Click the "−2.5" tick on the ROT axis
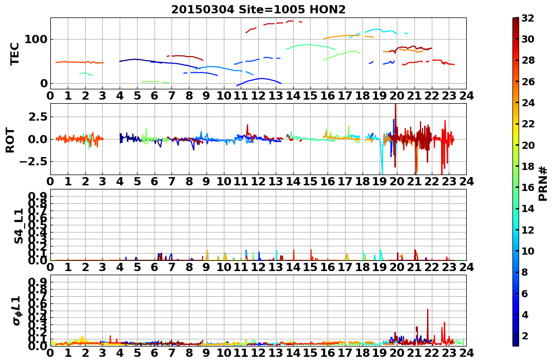The image size is (553, 364). tap(33, 162)
